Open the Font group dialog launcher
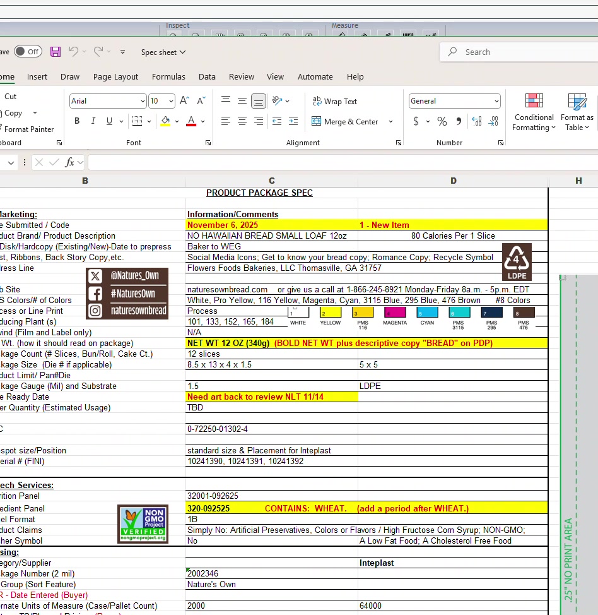This screenshot has height=615, width=598. click(208, 143)
